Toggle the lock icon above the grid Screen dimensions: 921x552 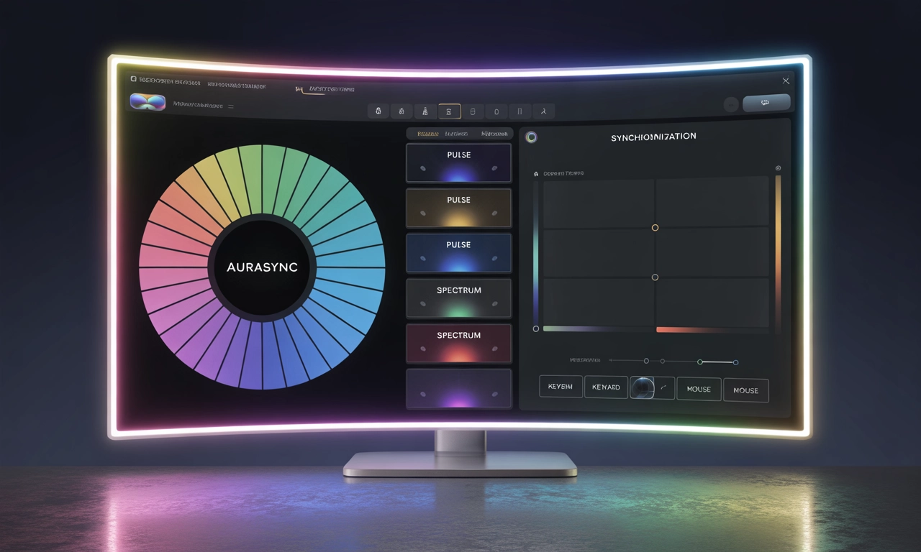(x=535, y=174)
